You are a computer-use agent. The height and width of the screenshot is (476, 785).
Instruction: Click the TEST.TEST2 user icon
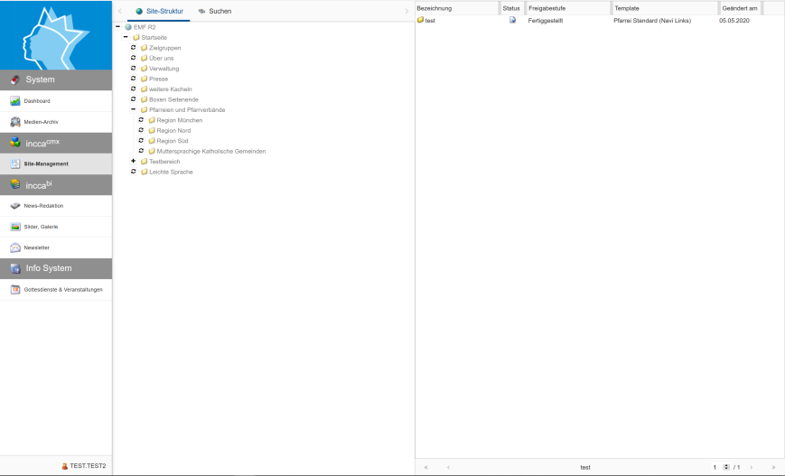[65, 466]
